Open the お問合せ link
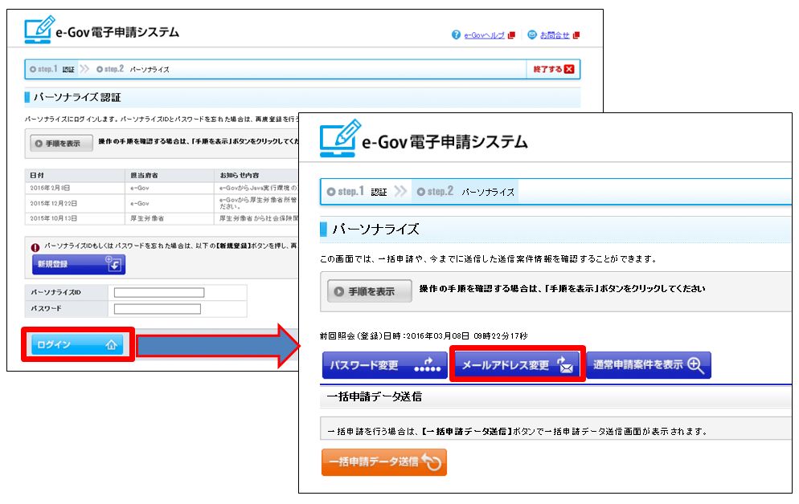The image size is (799, 504). click(x=555, y=35)
